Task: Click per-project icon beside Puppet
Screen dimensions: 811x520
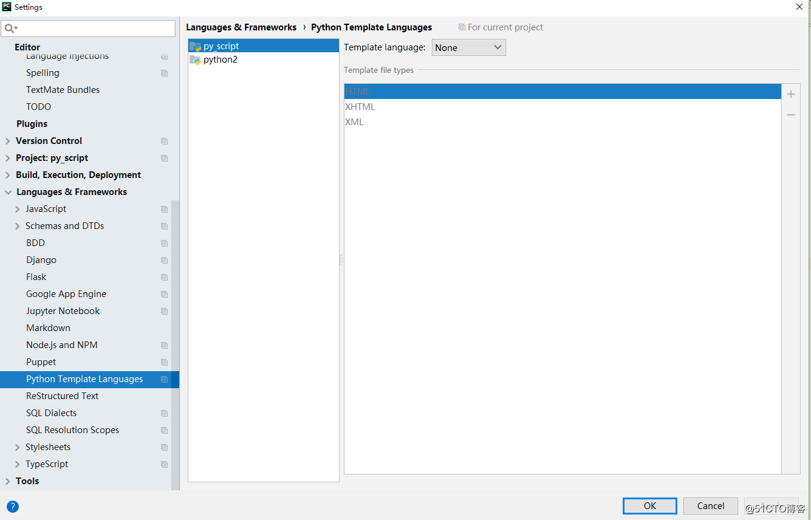Action: [x=164, y=362]
